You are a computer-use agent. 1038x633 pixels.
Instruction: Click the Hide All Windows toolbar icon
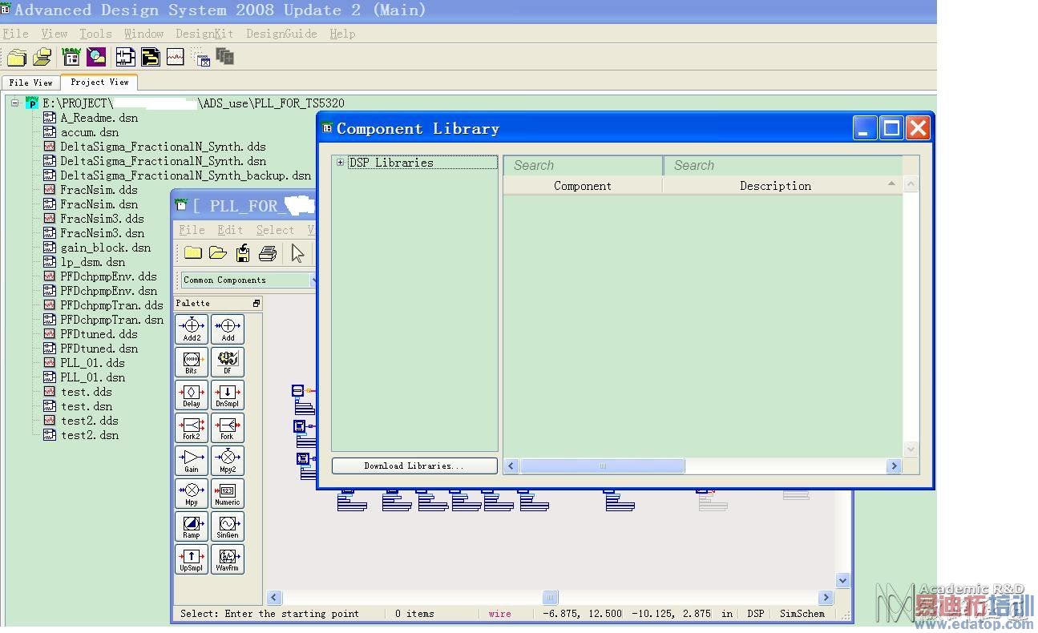pyautogui.click(x=201, y=57)
